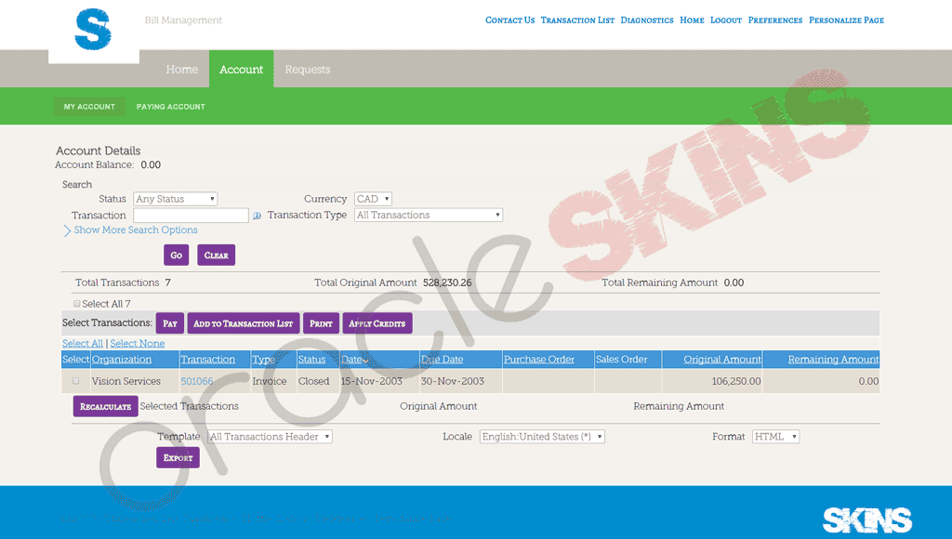
Task: Open the Status dropdown
Action: 175,199
